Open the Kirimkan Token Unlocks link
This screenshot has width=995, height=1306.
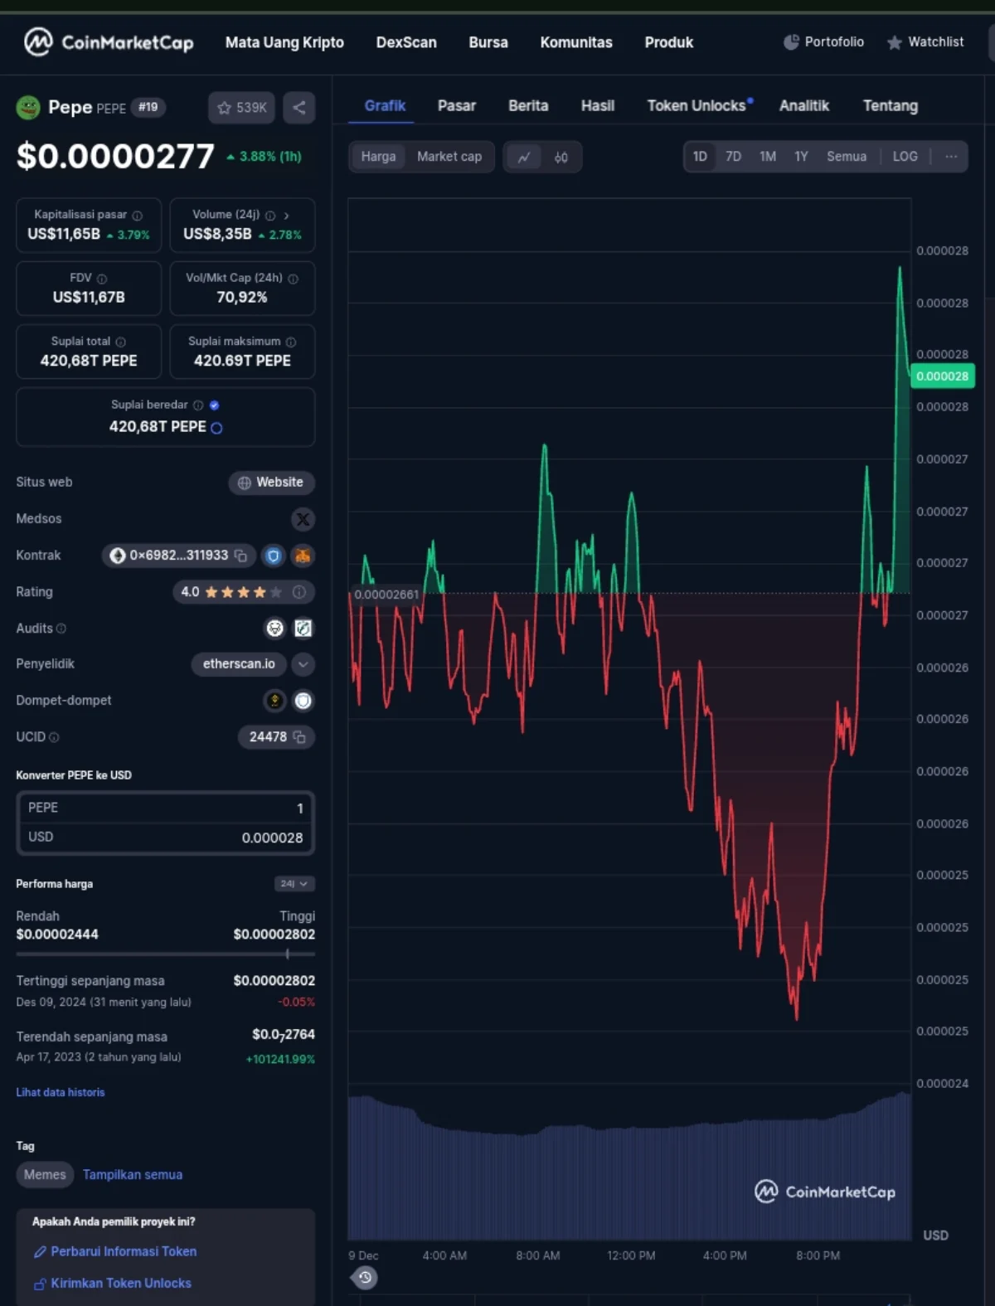[x=113, y=1284]
